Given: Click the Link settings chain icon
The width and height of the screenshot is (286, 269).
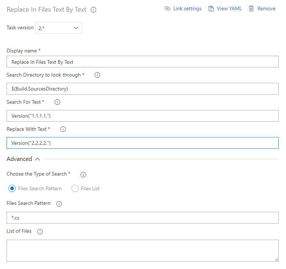Looking at the screenshot, I should [167, 8].
